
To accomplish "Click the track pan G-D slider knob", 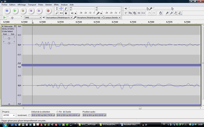I will 9,43.
